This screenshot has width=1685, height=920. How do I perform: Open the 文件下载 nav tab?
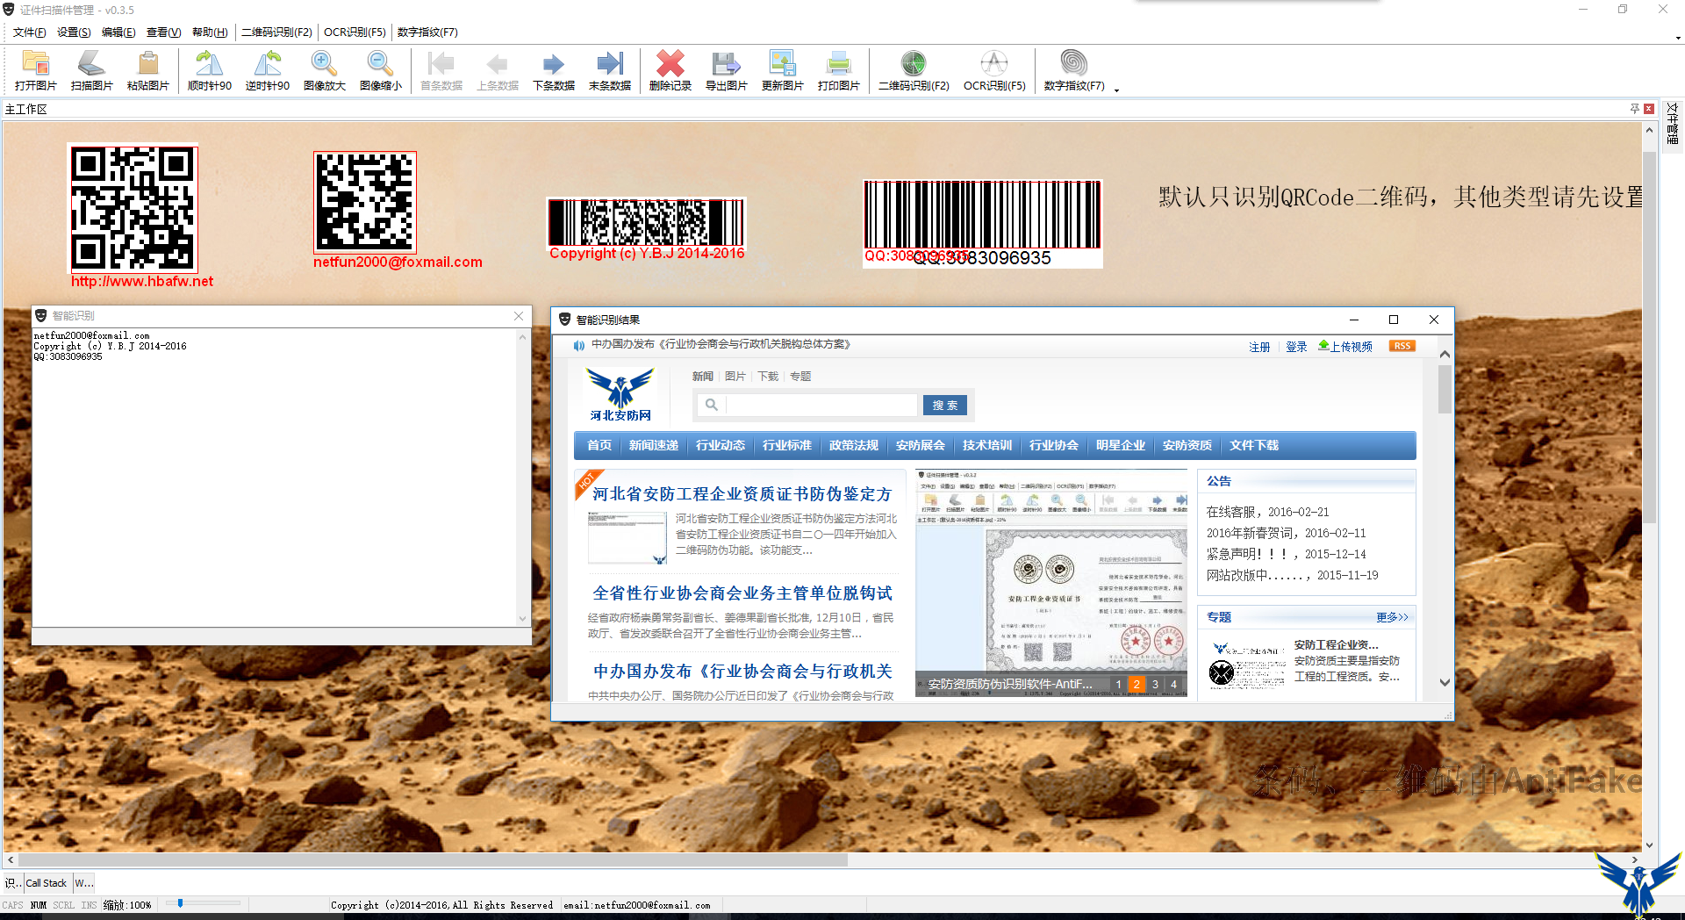[1254, 445]
